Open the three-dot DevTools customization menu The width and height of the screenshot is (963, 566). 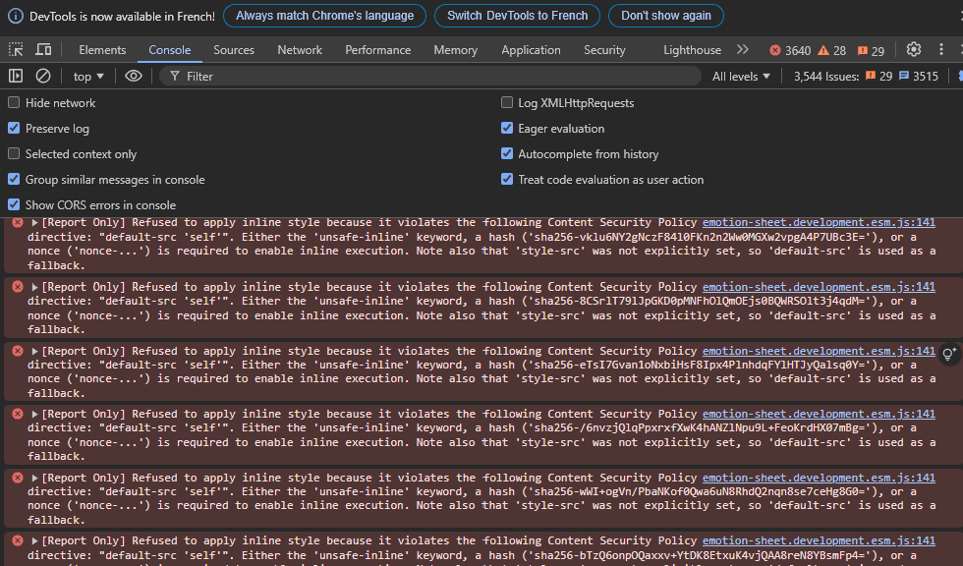point(940,49)
